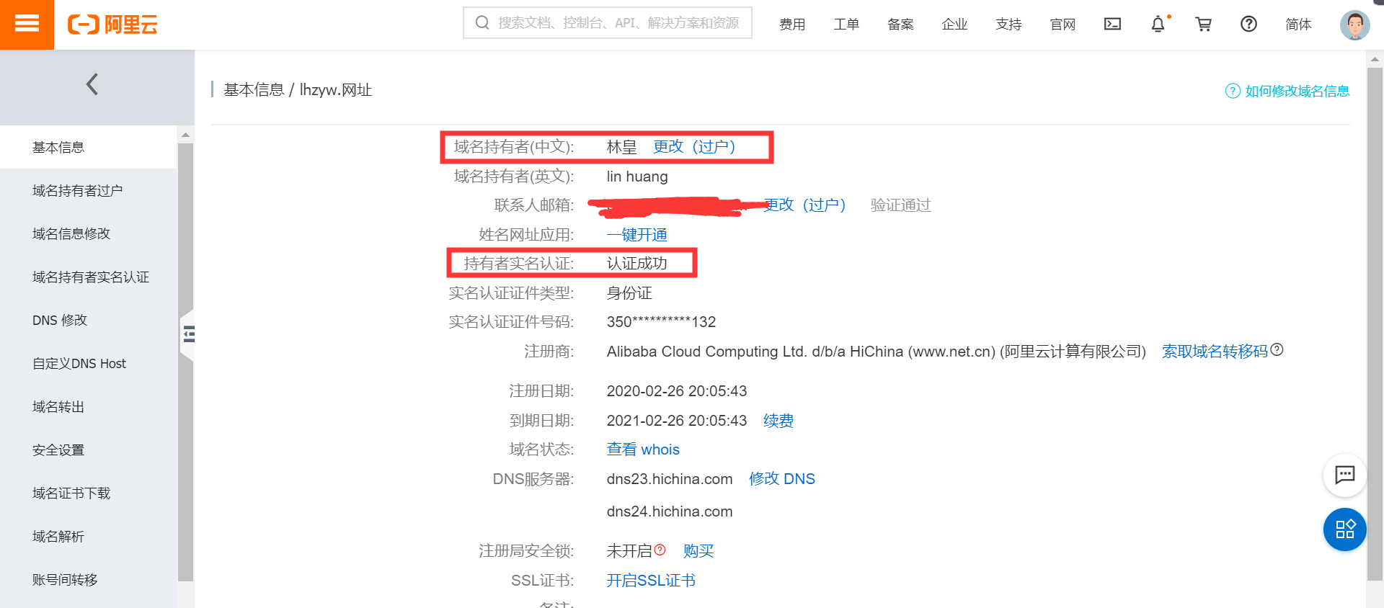Viewport: 1384px width, 608px height.
Task: Select 域名解析 in the sidebar
Action: (88, 537)
